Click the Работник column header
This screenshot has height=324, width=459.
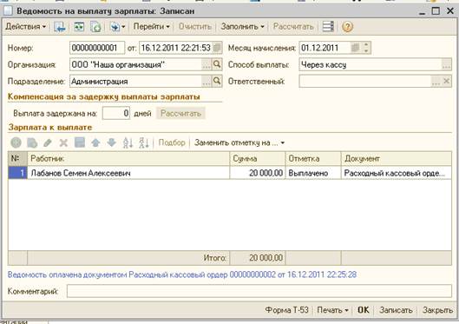point(128,158)
